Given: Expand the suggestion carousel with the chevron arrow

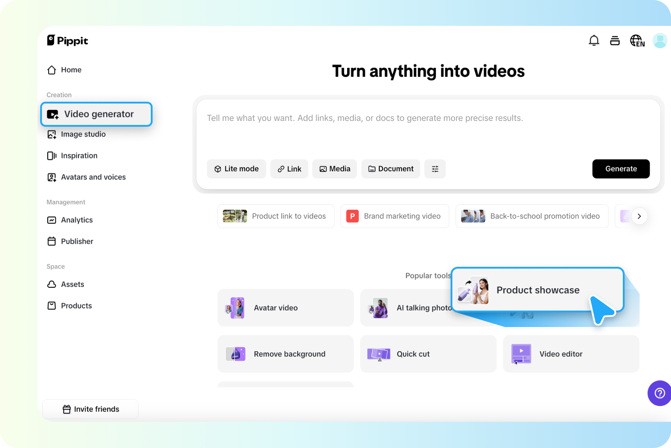Looking at the screenshot, I should click(x=639, y=216).
